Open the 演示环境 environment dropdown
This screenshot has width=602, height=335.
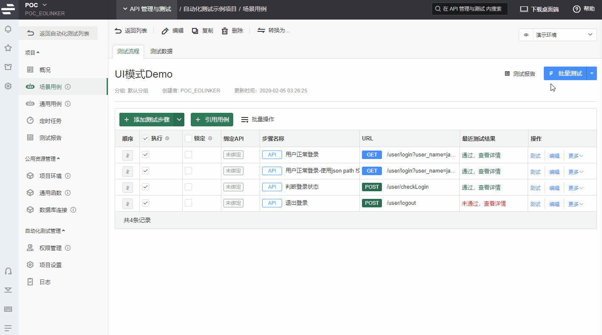click(x=557, y=35)
